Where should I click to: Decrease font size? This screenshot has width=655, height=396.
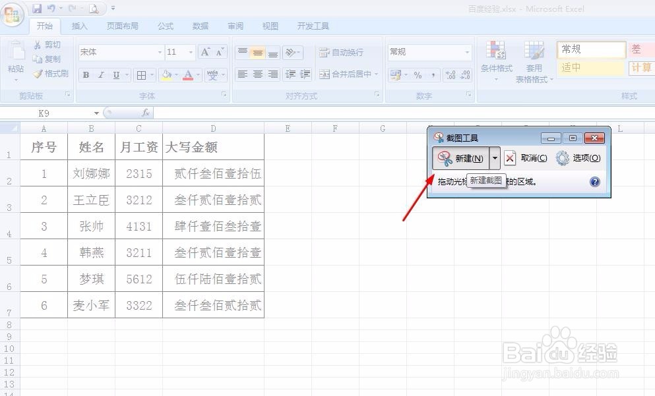(220, 52)
